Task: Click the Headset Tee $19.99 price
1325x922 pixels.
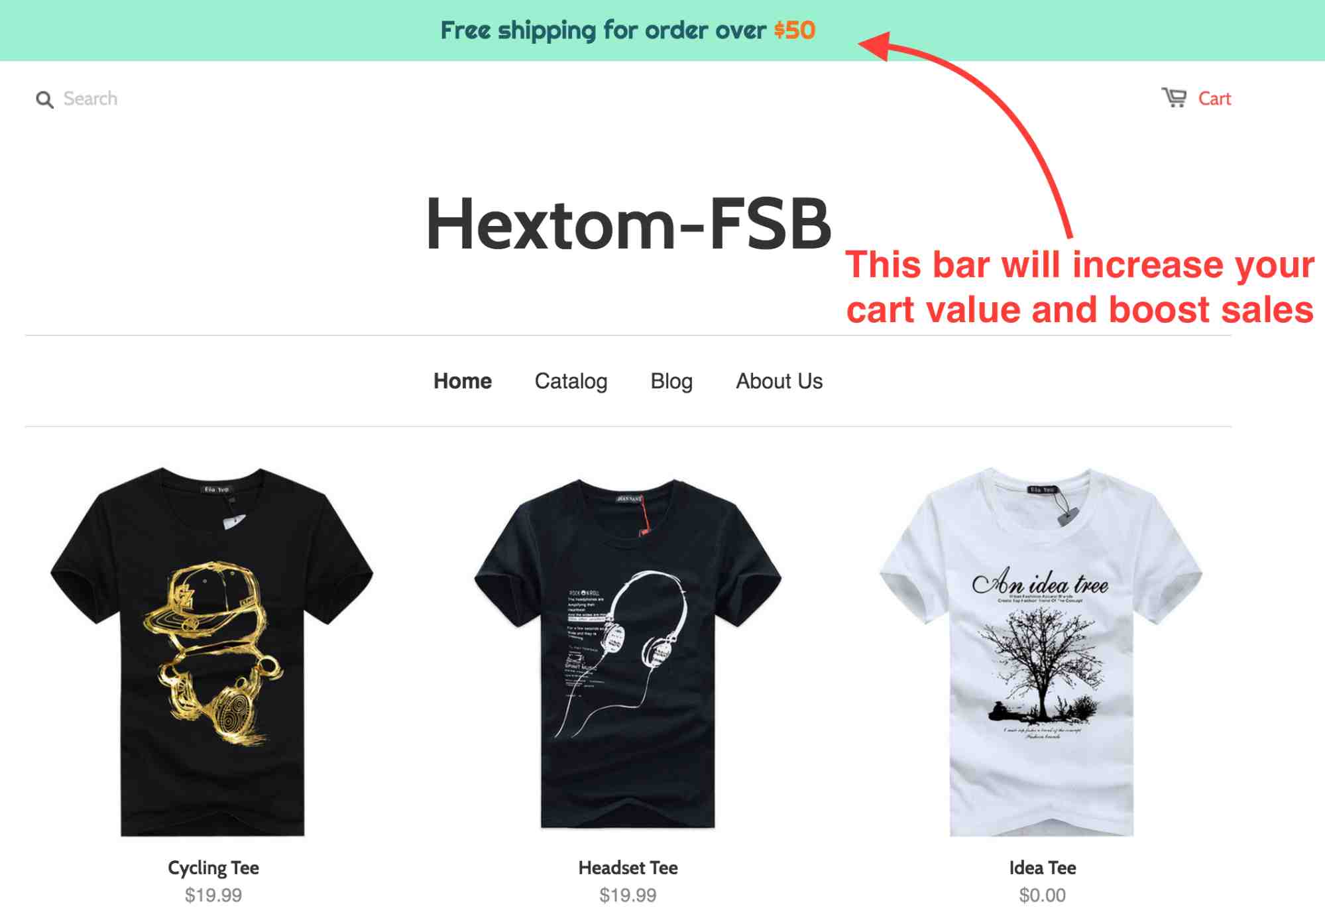Action: (x=628, y=895)
